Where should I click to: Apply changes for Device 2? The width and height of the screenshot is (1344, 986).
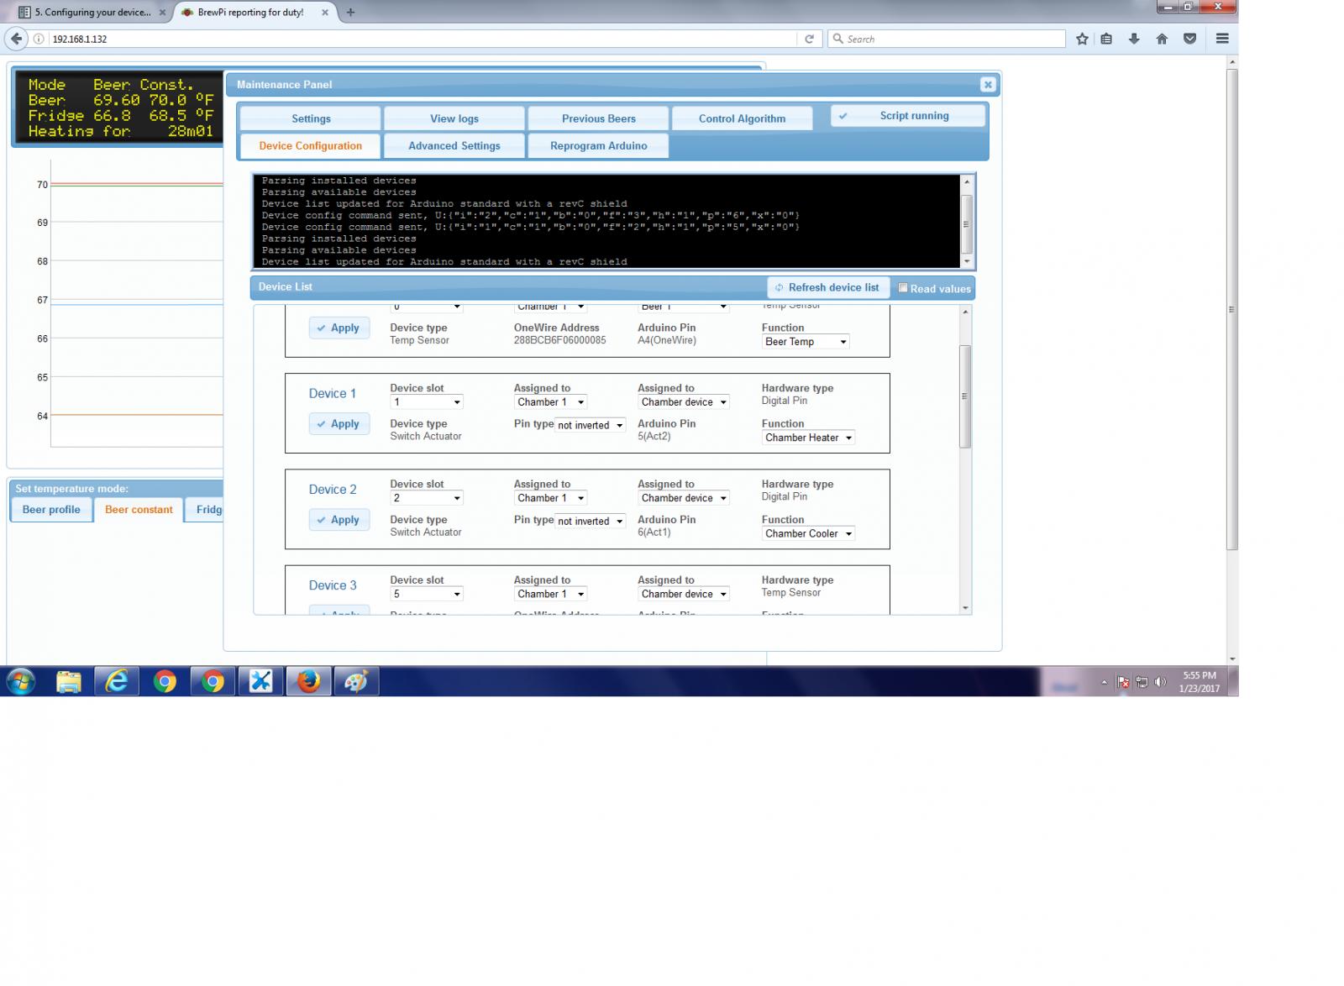pos(339,520)
